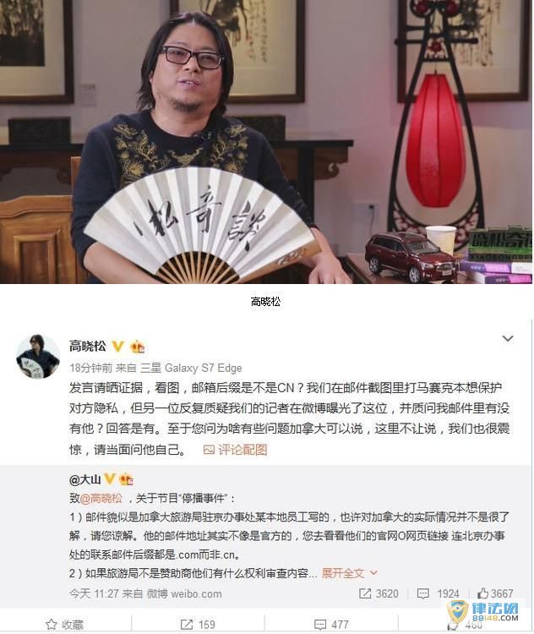Screen dimensions: 534x634
Task: Click the repost button showing 159
Action: 198,625
